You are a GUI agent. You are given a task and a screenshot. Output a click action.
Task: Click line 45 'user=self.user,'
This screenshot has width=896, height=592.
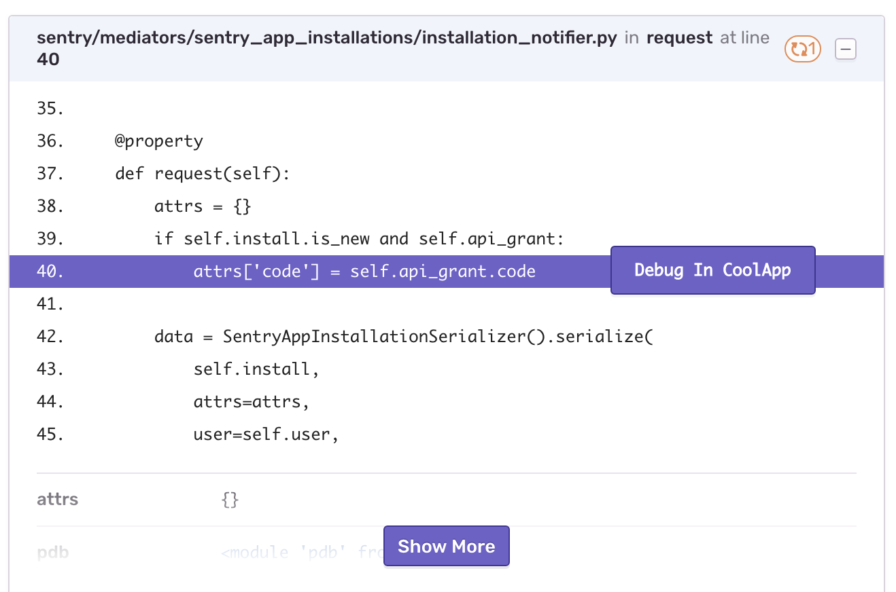click(x=266, y=434)
